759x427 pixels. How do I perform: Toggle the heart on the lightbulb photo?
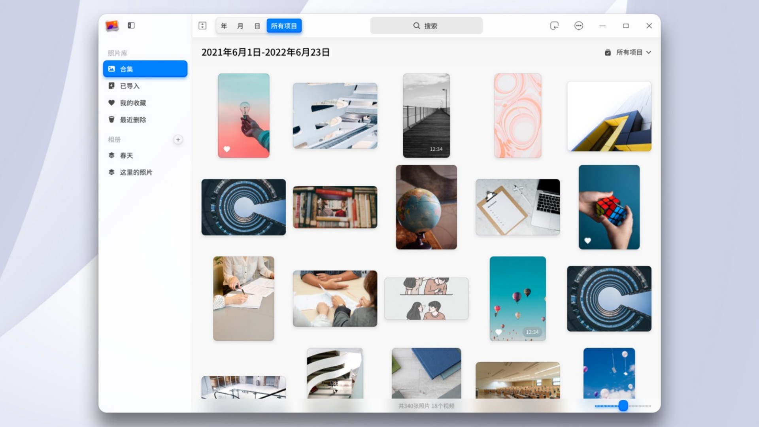(227, 149)
